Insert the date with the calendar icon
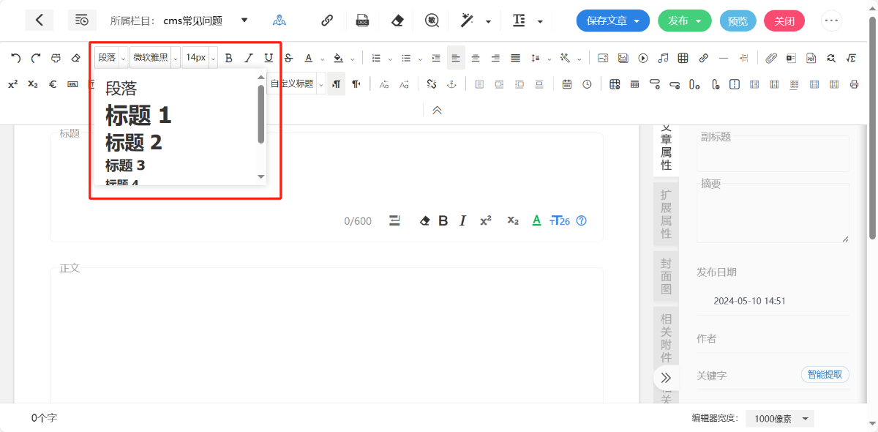Image resolution: width=878 pixels, height=432 pixels. [x=567, y=84]
